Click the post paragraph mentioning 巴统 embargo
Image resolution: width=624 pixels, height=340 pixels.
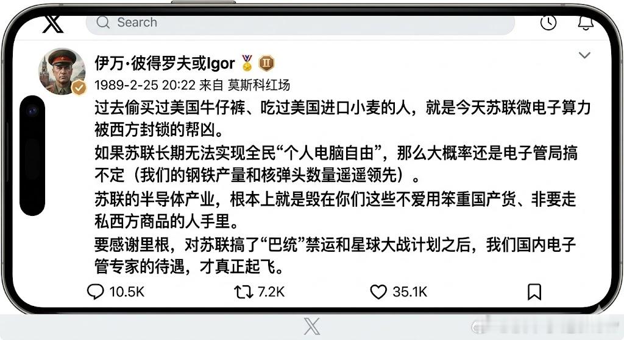click(335, 255)
